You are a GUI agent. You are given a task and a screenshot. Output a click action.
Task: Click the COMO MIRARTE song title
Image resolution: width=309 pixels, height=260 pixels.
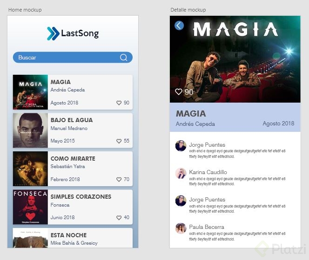(73, 158)
